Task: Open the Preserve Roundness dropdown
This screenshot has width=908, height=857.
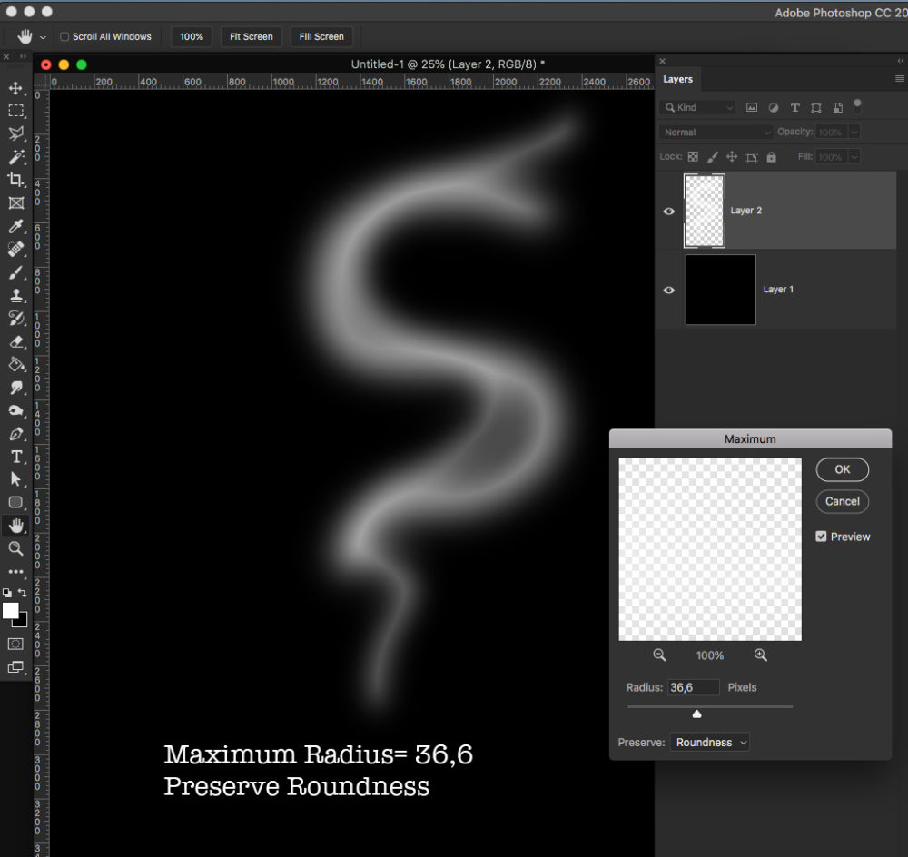Action: 709,742
